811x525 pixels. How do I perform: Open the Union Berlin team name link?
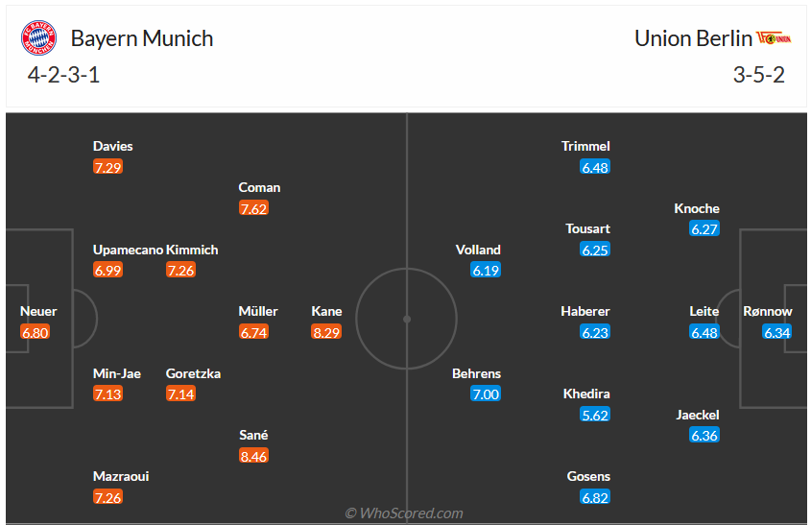click(693, 38)
